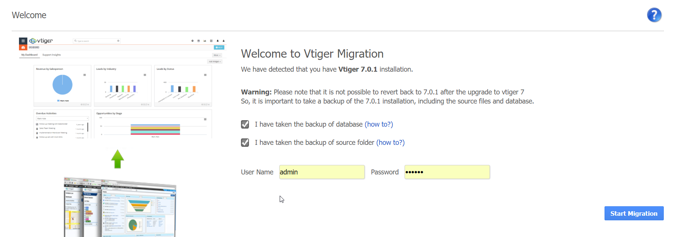Focus the Password input field
674x237 pixels.
447,172
